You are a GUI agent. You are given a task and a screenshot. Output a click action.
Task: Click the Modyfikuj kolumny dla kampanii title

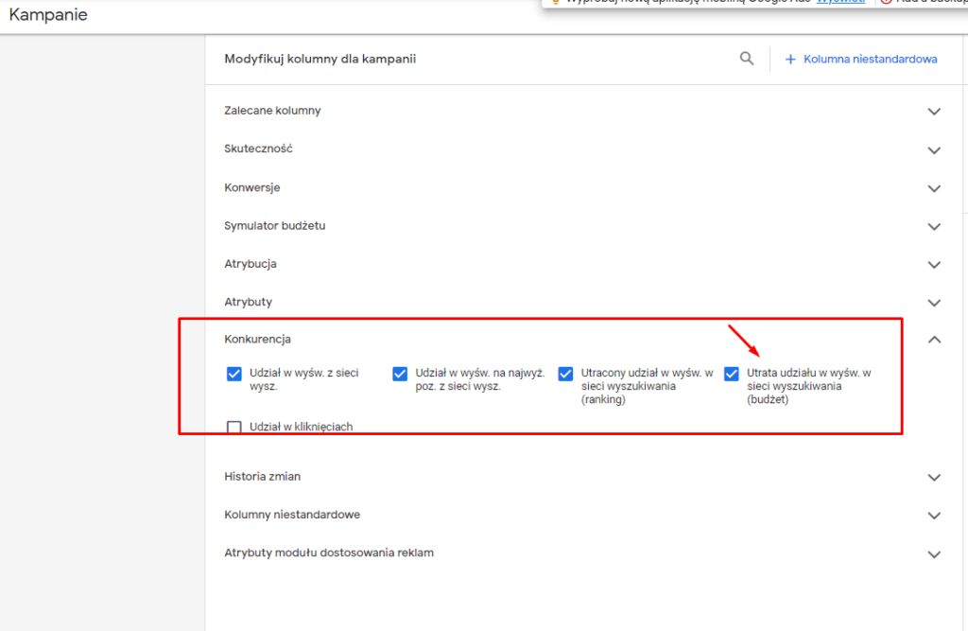click(x=320, y=60)
